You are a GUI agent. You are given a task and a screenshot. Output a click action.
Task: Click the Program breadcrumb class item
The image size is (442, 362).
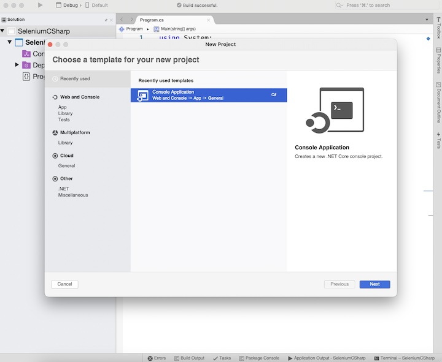point(131,29)
